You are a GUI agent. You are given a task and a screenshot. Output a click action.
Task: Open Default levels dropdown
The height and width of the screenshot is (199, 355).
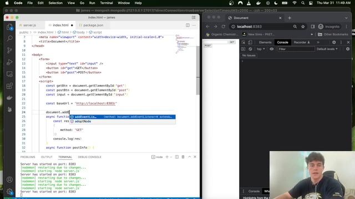point(327,49)
